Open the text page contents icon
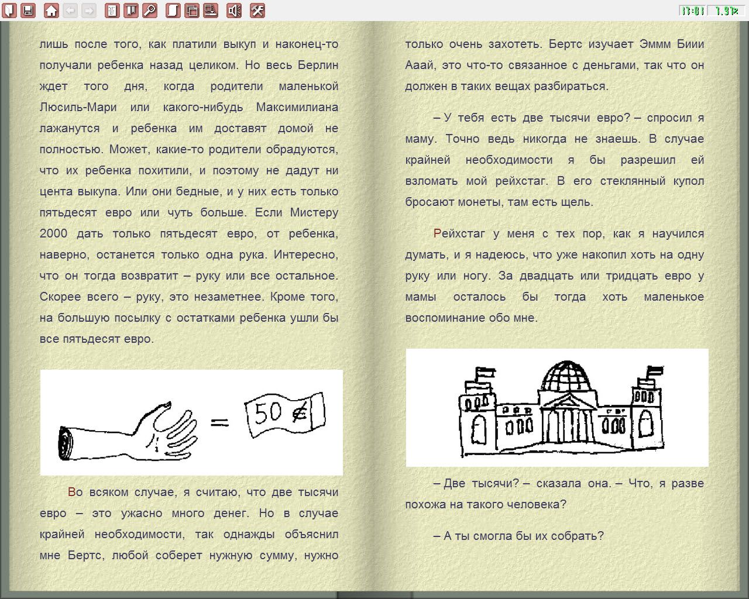Screen dimensions: 749x599 (x=112, y=11)
